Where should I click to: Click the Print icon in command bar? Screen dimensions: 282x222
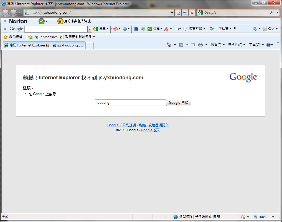coord(200,45)
